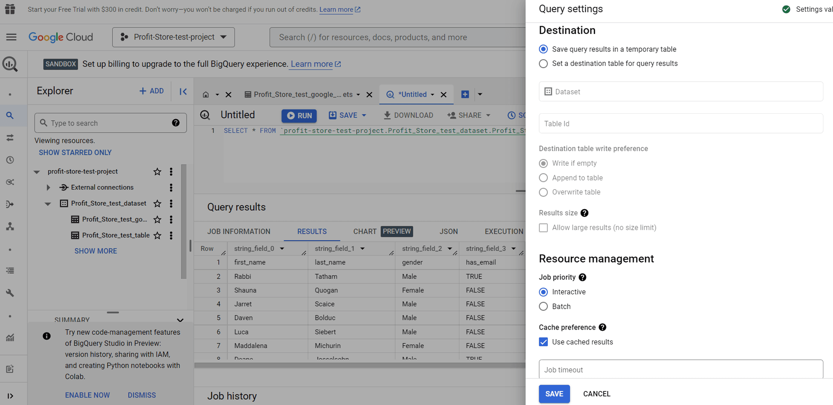Enable Allow large results checkbox
833x405 pixels.
(543, 228)
